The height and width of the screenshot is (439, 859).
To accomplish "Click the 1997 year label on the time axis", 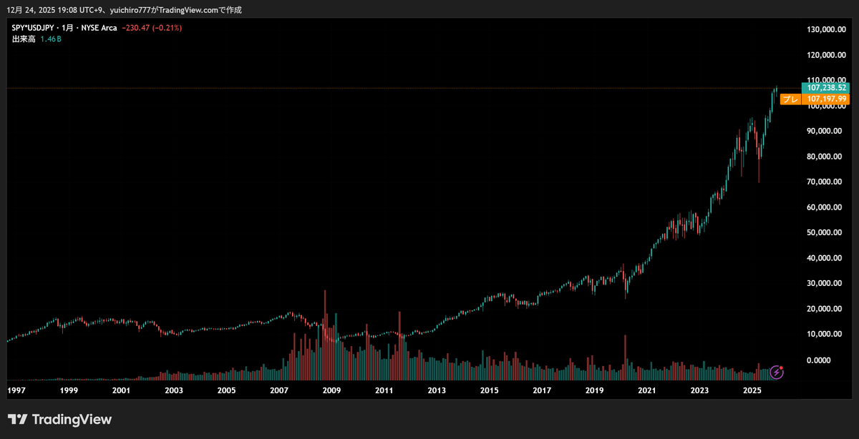I will (x=16, y=390).
